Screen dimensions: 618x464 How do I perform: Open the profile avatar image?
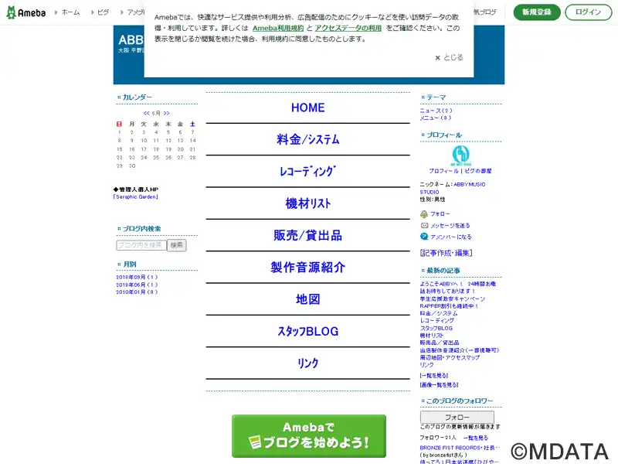460,155
